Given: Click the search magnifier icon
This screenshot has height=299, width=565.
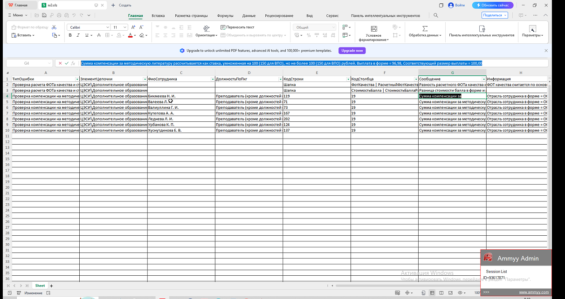Looking at the screenshot, I should [x=435, y=15].
